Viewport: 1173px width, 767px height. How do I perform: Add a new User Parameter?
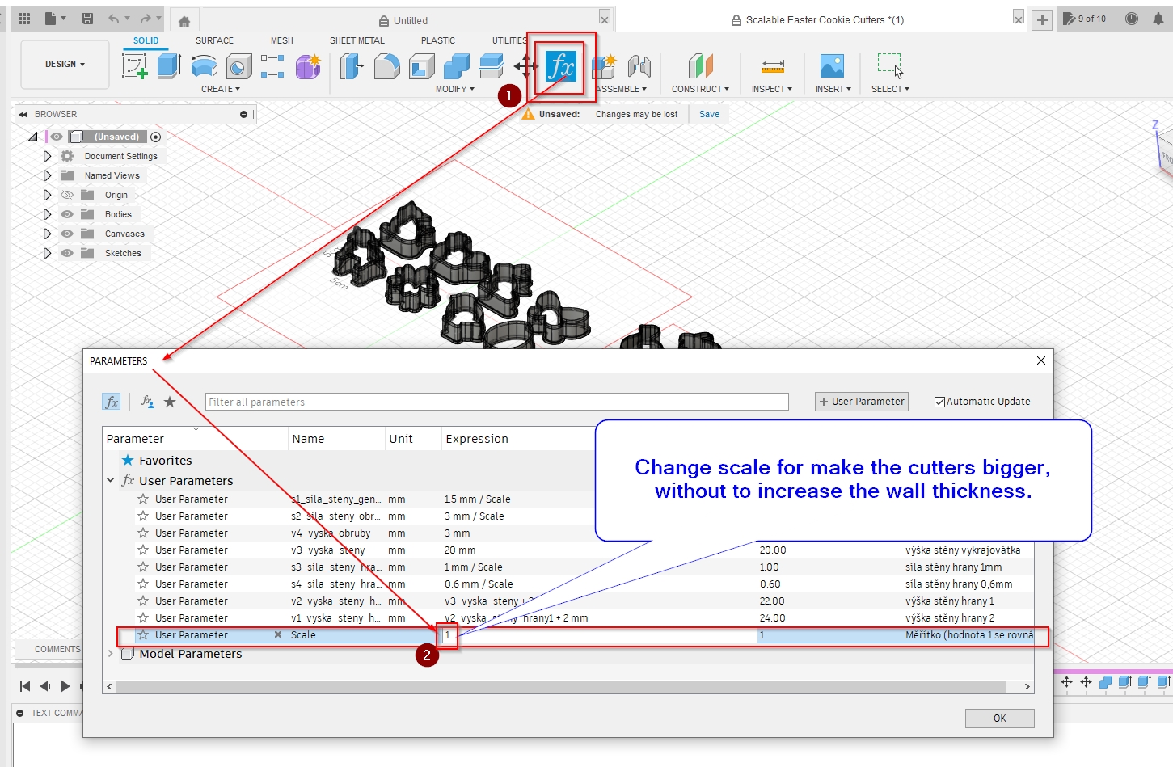pos(861,402)
